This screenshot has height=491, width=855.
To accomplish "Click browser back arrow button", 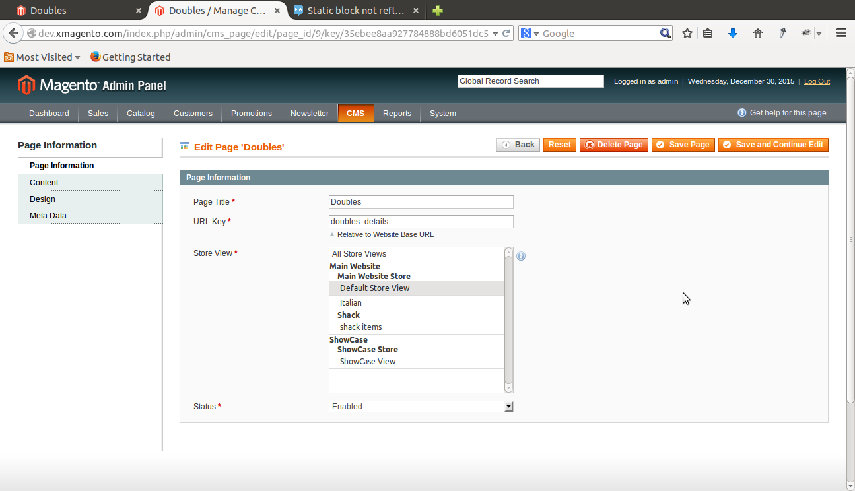I will tap(13, 33).
